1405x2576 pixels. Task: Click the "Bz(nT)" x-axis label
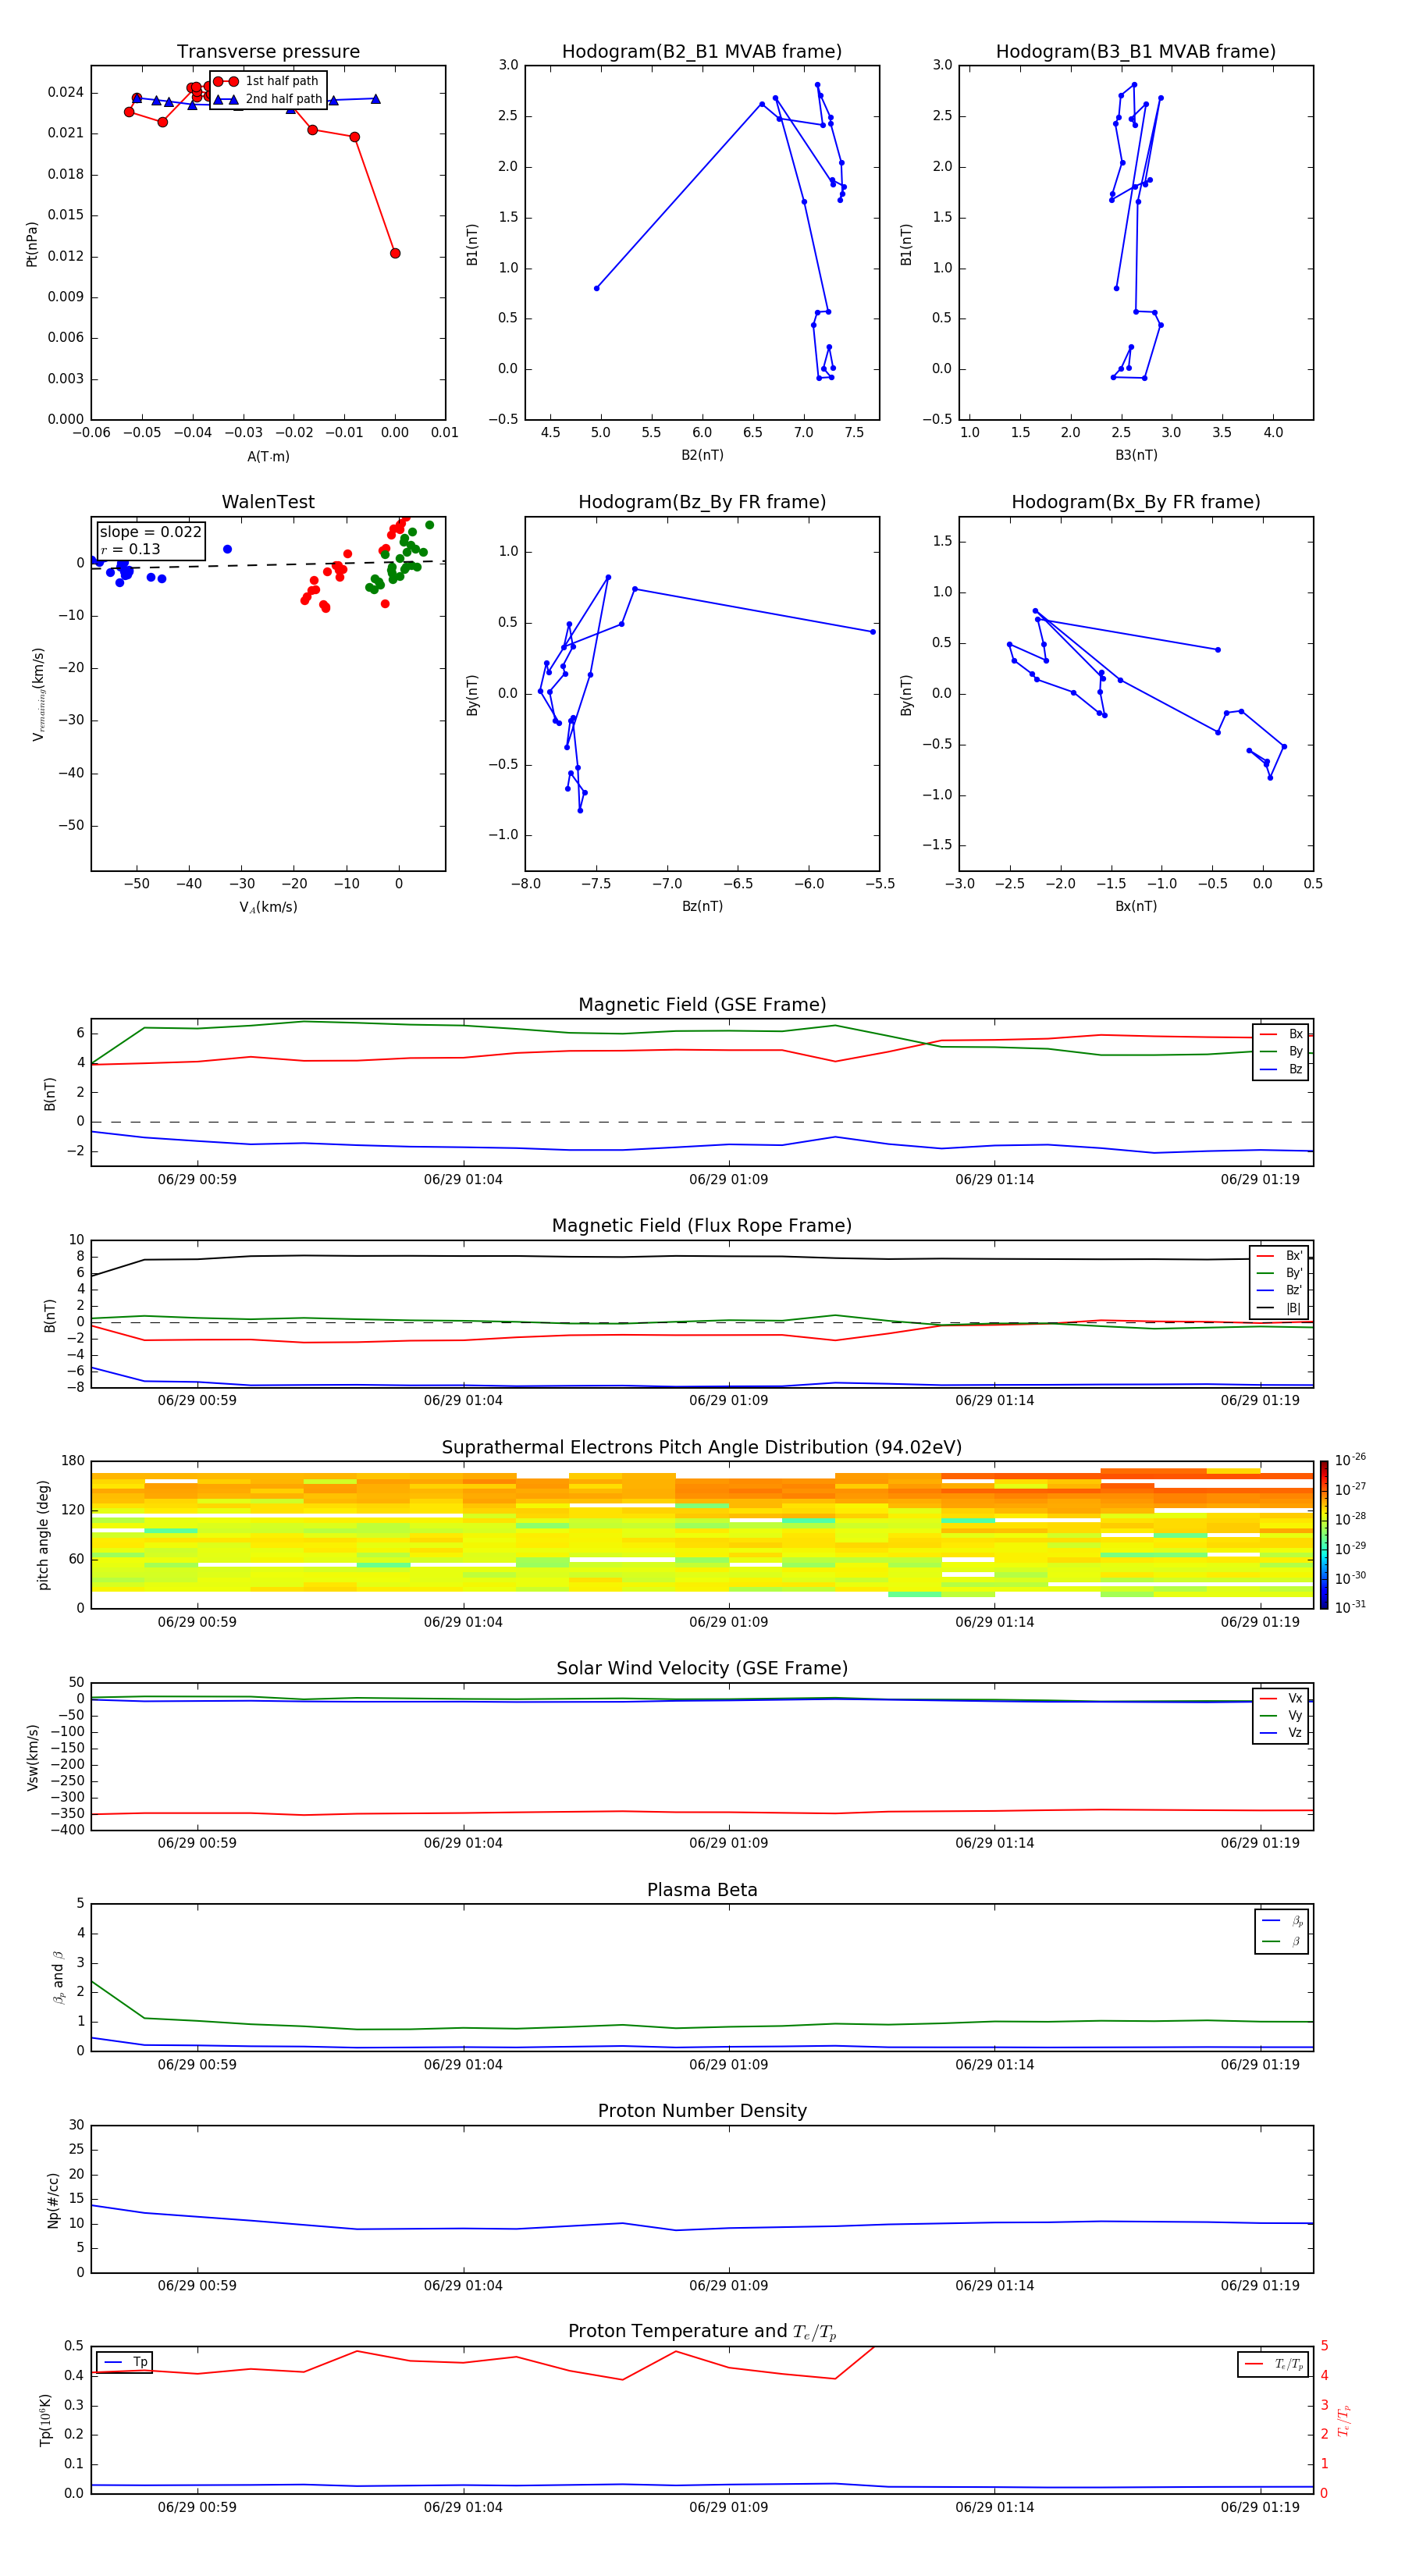(702, 906)
